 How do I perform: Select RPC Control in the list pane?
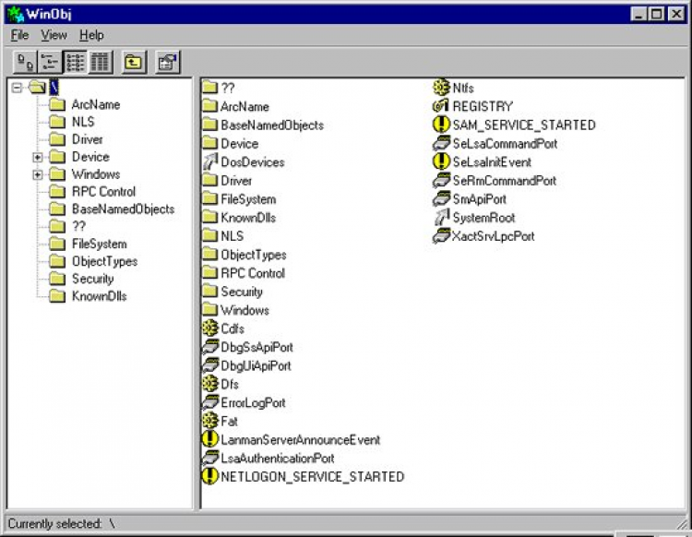click(253, 273)
